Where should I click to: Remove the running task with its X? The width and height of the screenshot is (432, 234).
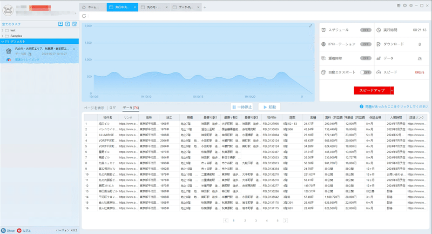coord(74,49)
